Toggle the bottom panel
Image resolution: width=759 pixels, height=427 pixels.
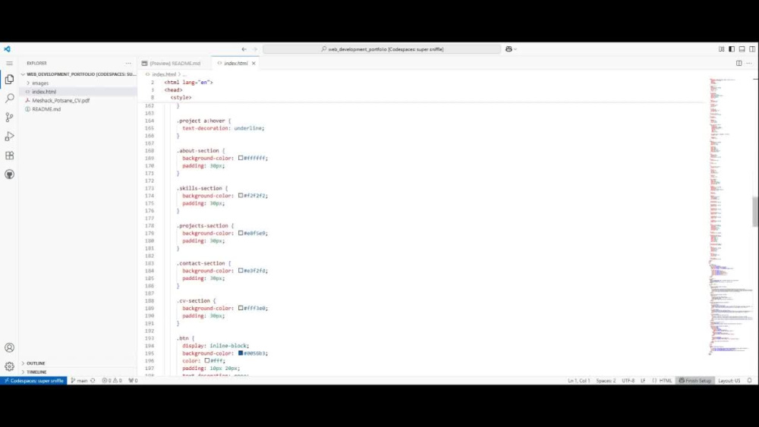(742, 49)
